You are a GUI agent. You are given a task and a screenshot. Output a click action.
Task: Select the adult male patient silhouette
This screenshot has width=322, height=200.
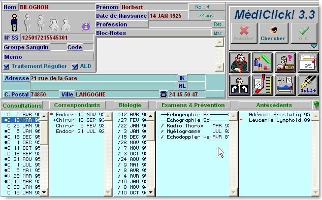click(x=14, y=22)
